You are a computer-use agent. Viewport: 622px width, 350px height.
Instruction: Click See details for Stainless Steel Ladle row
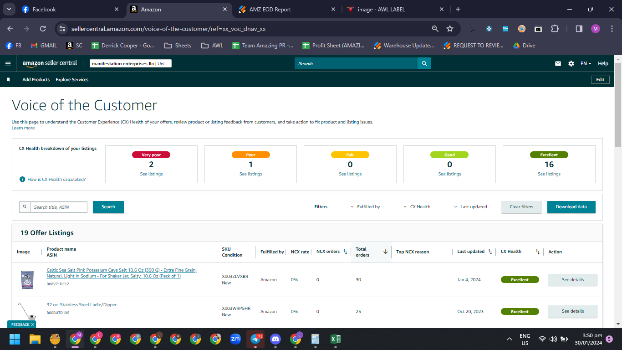tap(572, 311)
